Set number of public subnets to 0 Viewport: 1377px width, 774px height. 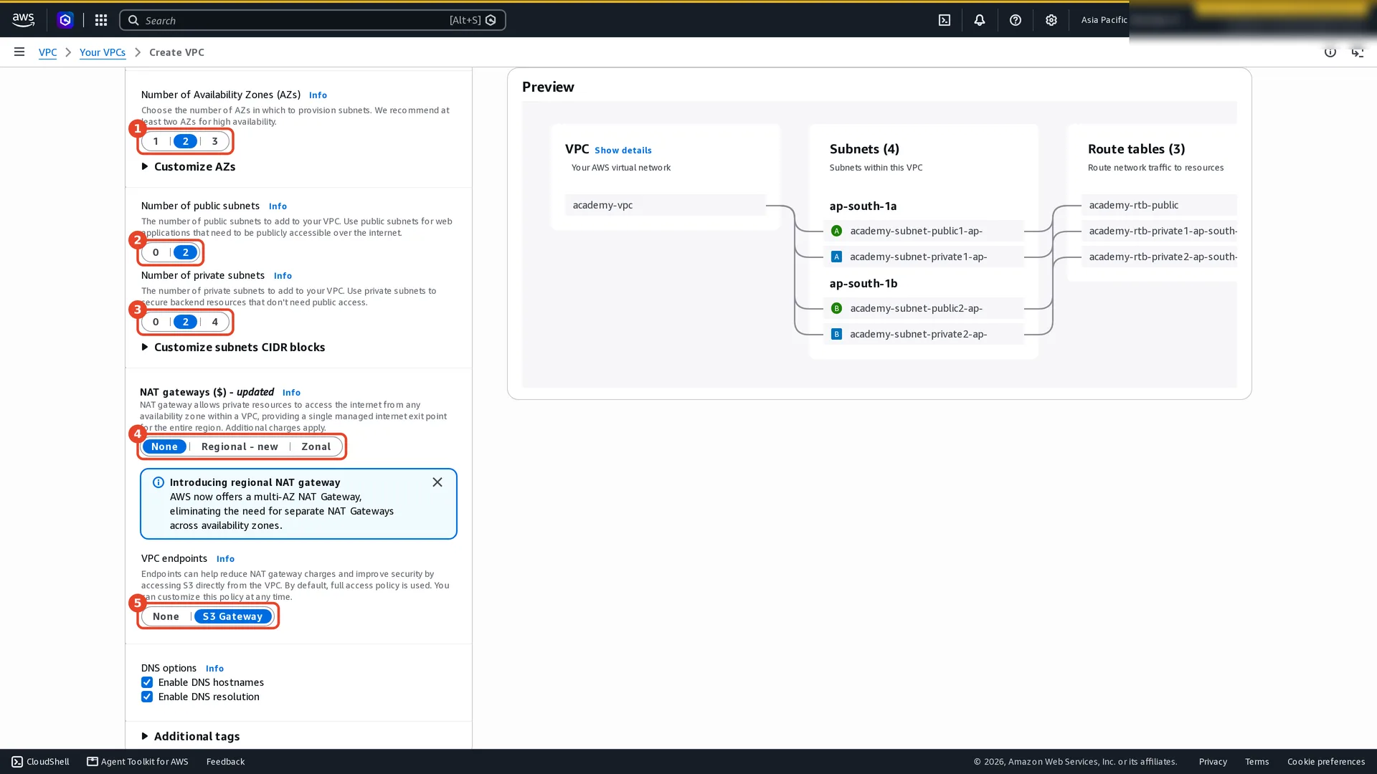pyautogui.click(x=156, y=252)
